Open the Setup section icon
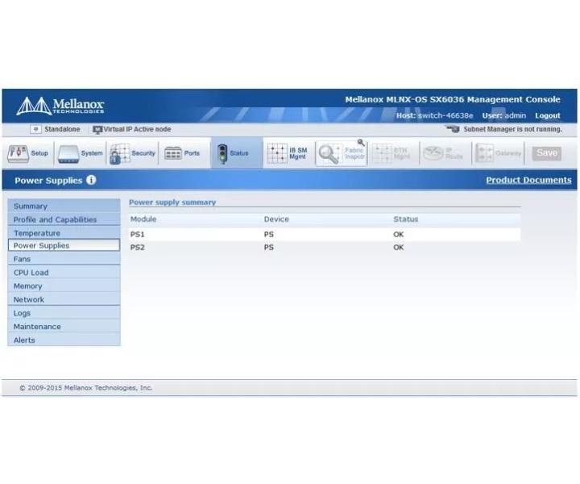The width and height of the screenshot is (580, 484). [x=18, y=154]
